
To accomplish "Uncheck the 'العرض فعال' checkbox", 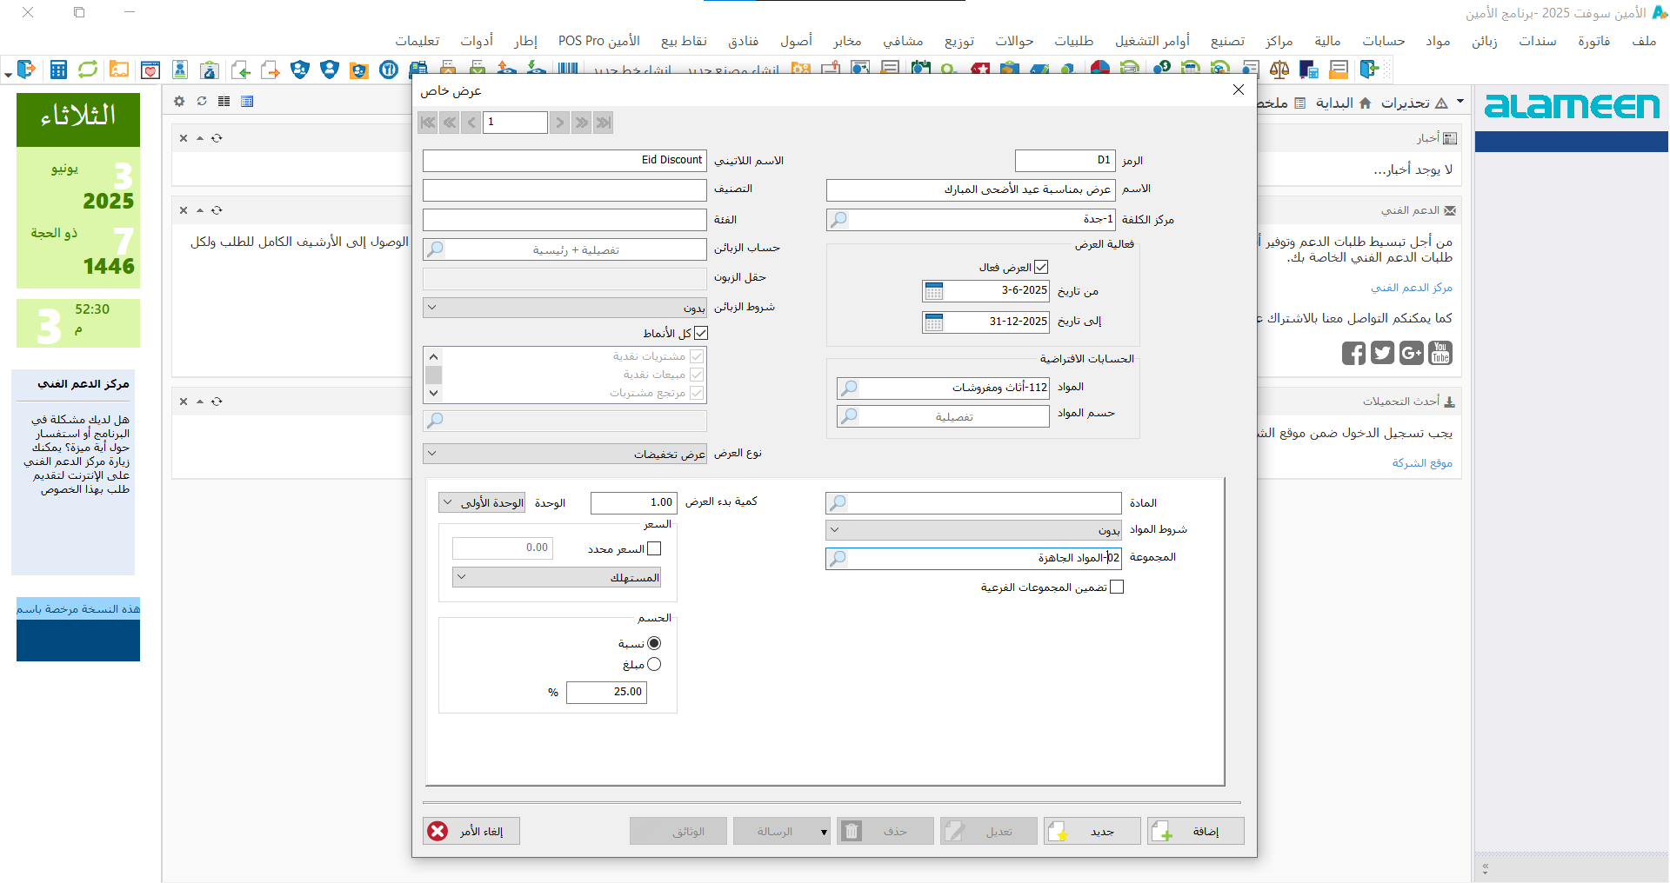I will pos(1041,268).
